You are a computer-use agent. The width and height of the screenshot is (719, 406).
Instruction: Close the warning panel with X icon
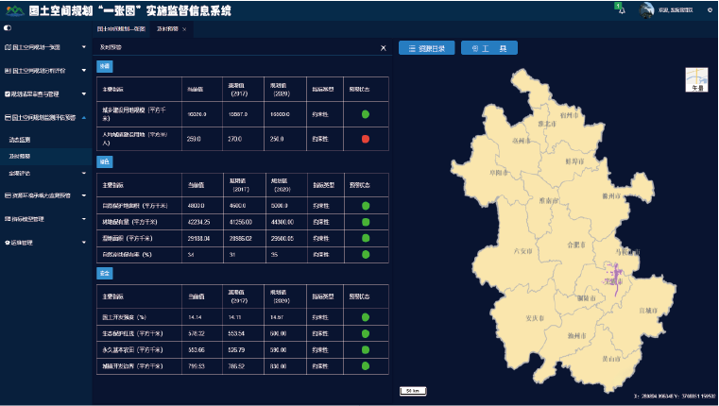coord(383,47)
